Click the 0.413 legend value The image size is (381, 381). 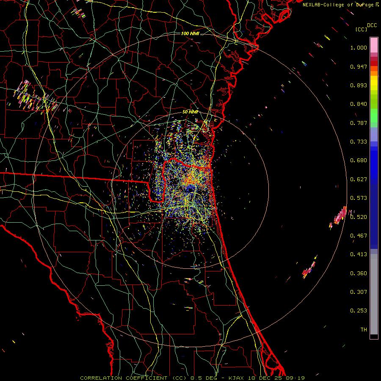pyautogui.click(x=359, y=254)
